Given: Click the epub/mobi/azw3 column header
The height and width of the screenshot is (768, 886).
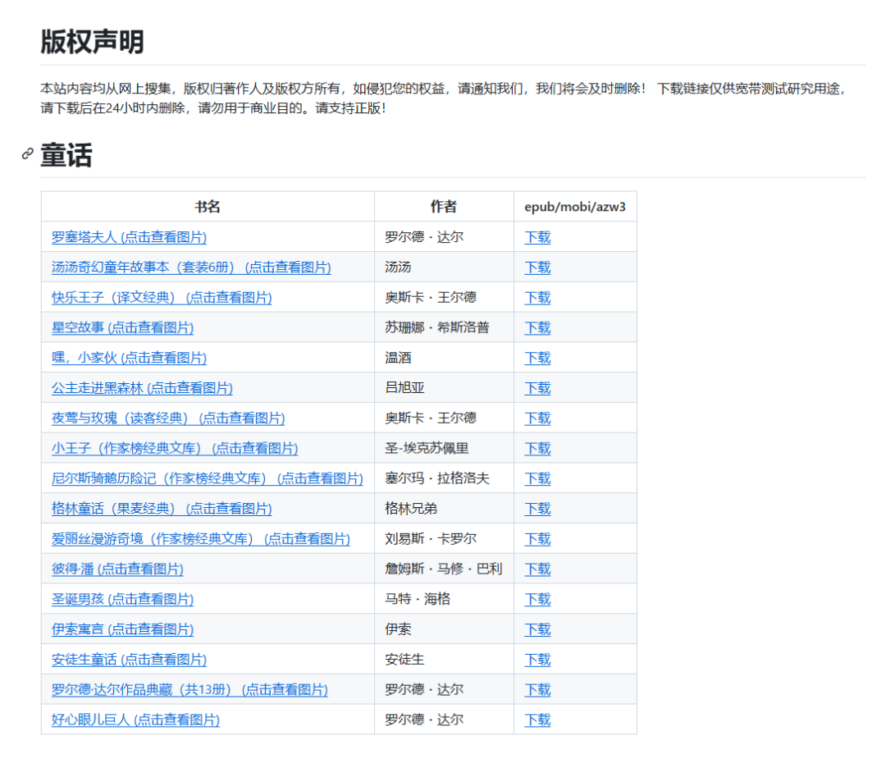Looking at the screenshot, I should (x=576, y=207).
